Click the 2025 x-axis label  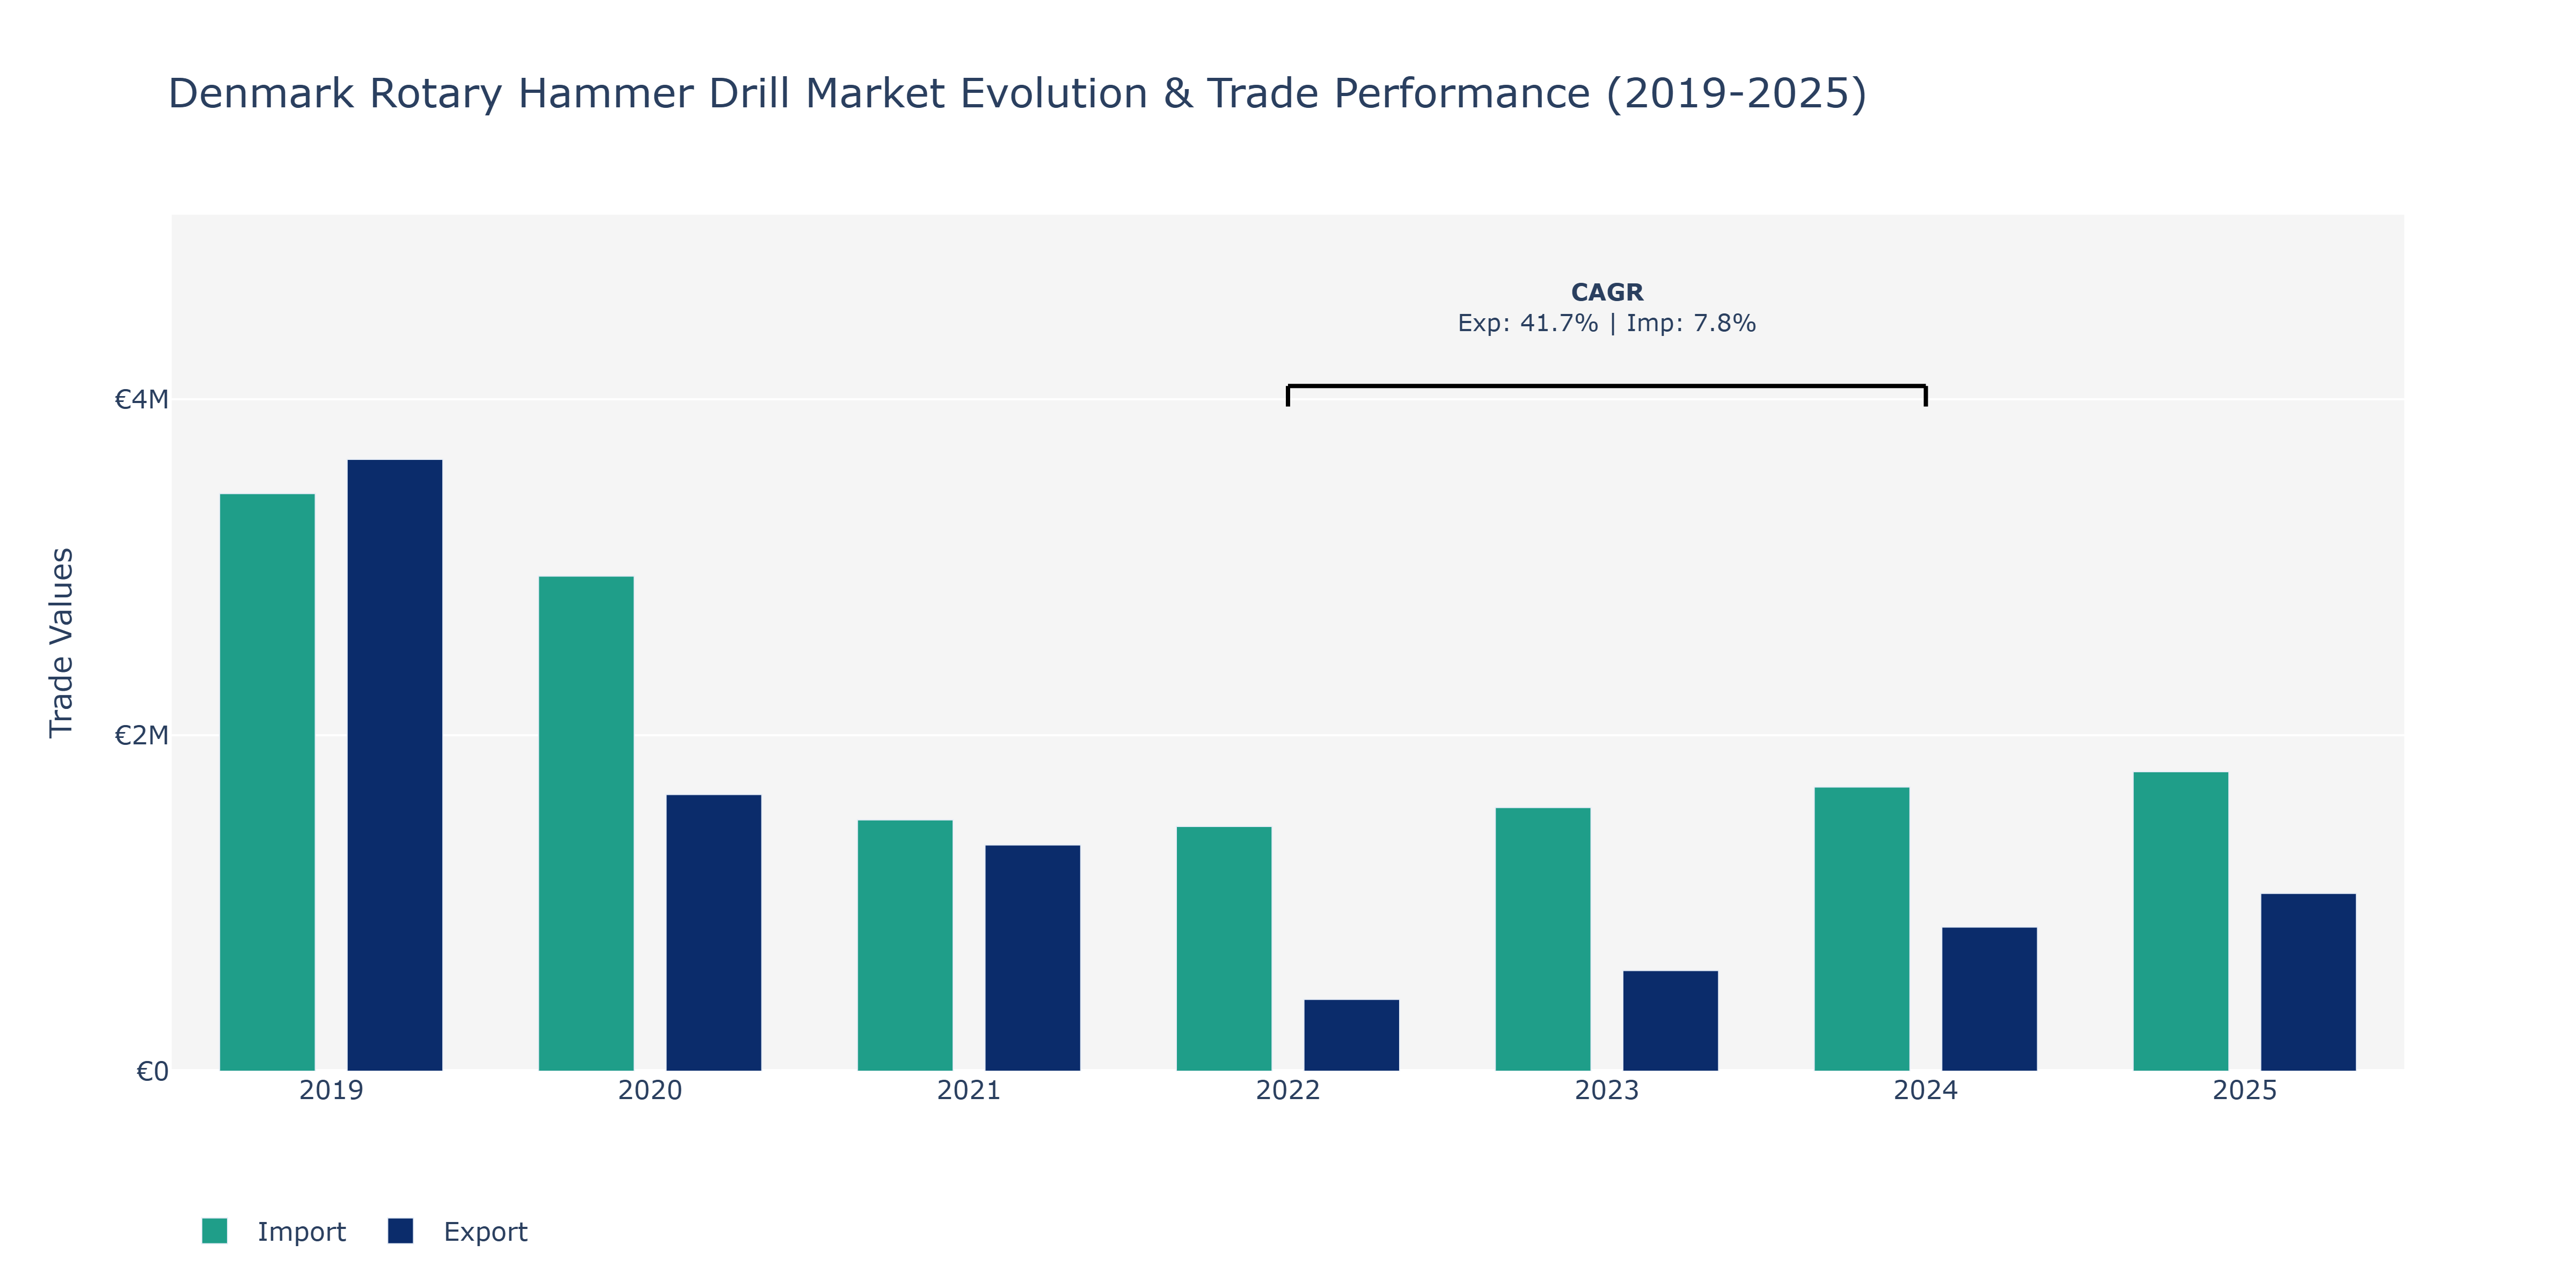click(x=2245, y=1090)
